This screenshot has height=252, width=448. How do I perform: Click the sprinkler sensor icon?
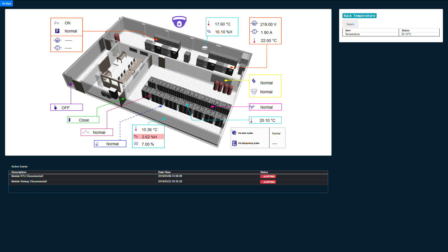coord(254,92)
